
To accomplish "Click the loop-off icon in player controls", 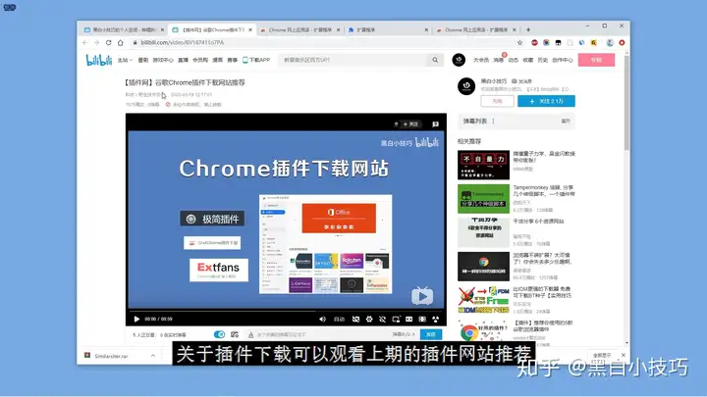I will click(x=382, y=320).
